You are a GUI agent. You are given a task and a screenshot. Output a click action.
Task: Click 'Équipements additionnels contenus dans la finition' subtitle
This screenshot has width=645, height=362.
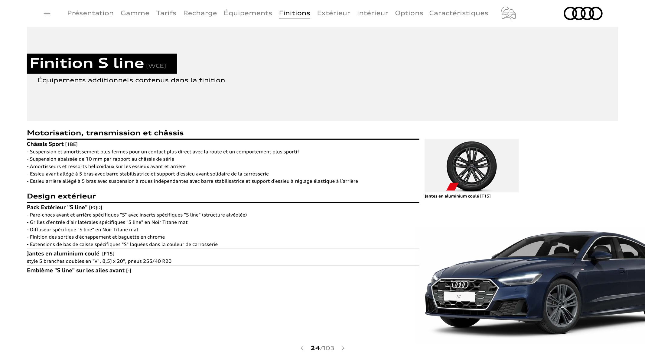pos(131,80)
